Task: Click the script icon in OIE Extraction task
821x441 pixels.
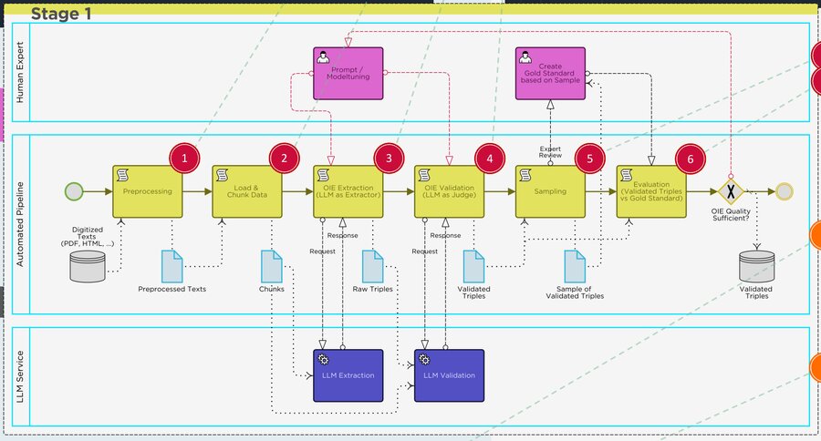Action: coord(323,175)
